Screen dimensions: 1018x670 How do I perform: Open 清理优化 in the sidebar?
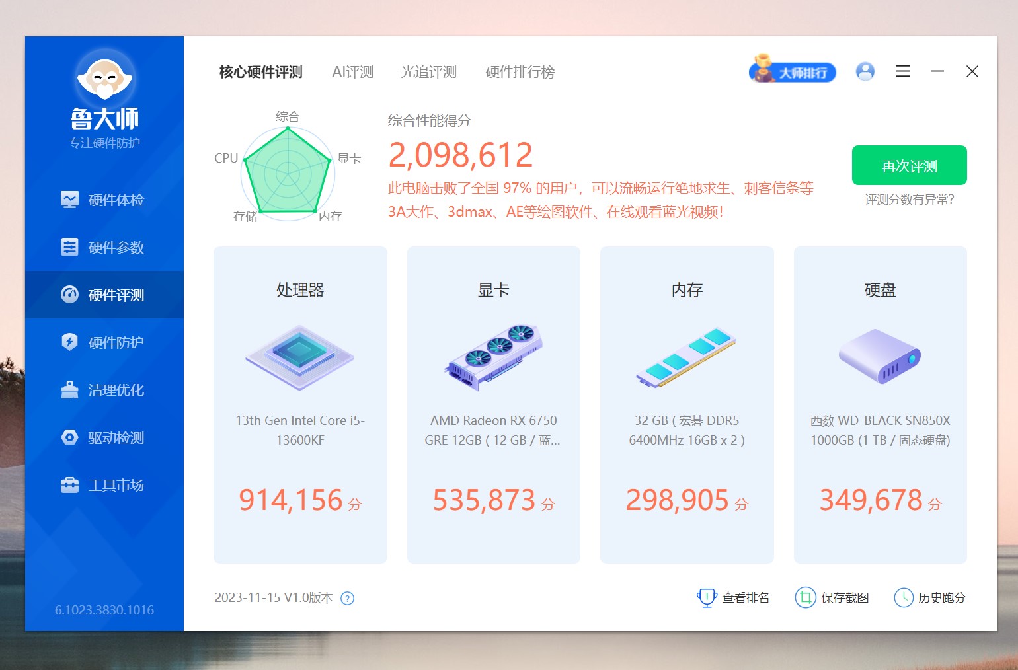pos(104,390)
